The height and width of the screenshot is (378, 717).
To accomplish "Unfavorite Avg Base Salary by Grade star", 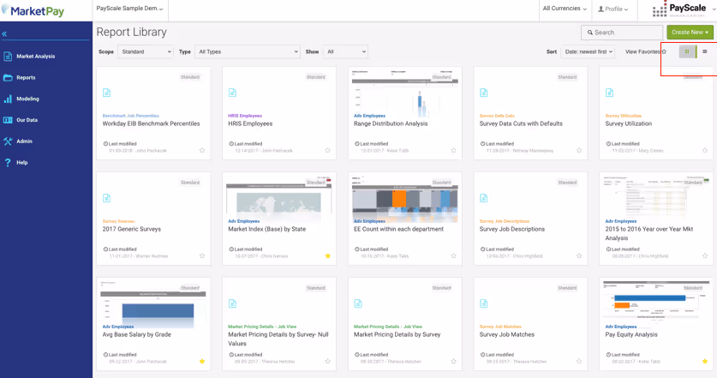I will pos(202,361).
